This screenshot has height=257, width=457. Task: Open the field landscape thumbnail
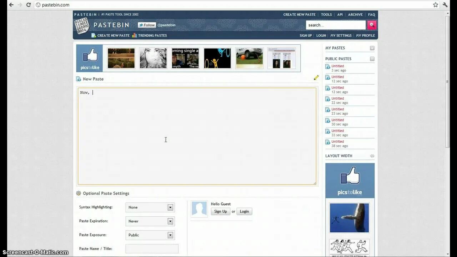point(121,58)
